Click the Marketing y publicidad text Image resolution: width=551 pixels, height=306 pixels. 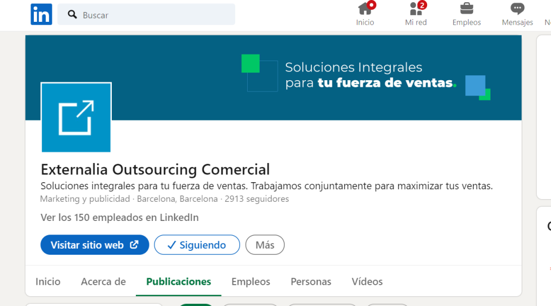coord(85,199)
